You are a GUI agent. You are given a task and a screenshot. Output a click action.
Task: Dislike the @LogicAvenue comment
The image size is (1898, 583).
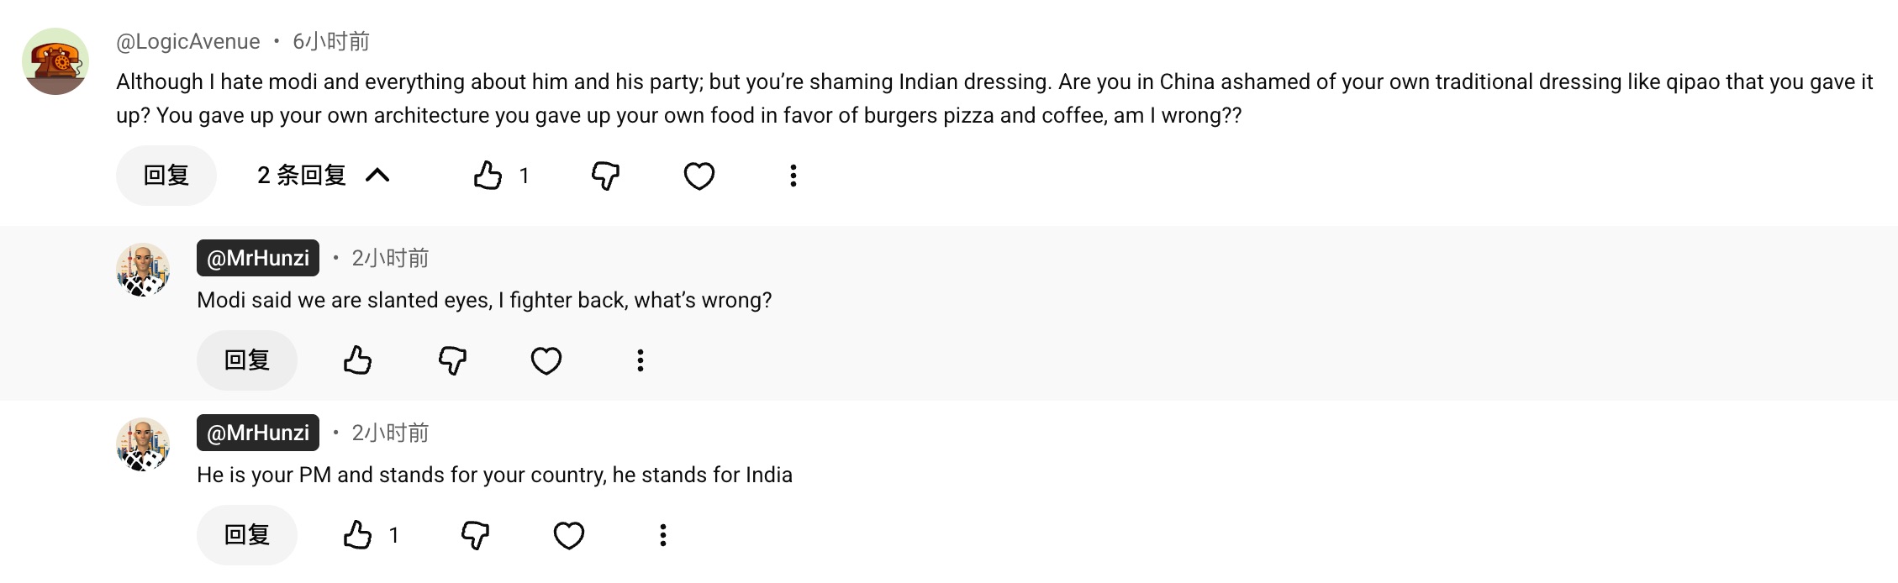pyautogui.click(x=605, y=176)
